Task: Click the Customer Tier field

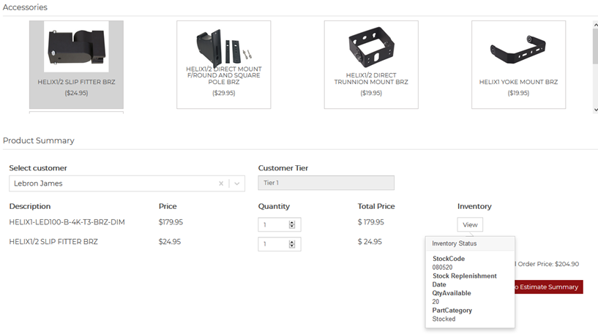Action: click(326, 183)
